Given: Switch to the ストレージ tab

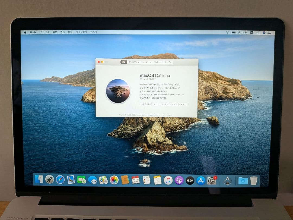Looking at the screenshot, I should [146, 62].
